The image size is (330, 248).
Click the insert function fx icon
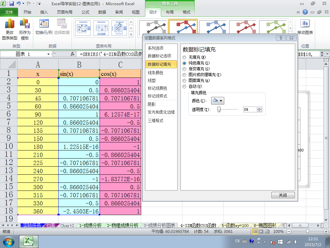click(x=73, y=54)
